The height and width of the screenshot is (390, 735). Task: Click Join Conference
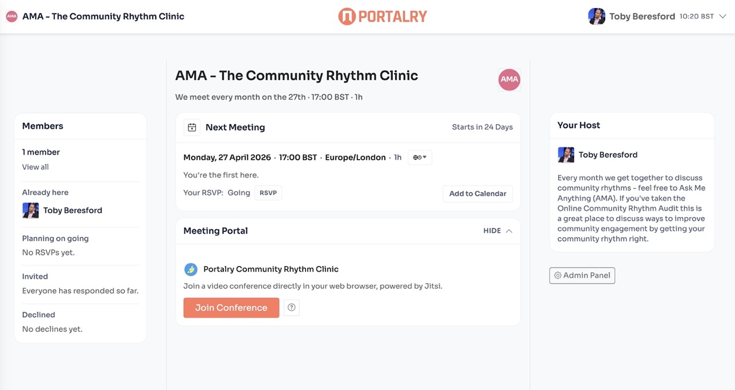pos(231,307)
